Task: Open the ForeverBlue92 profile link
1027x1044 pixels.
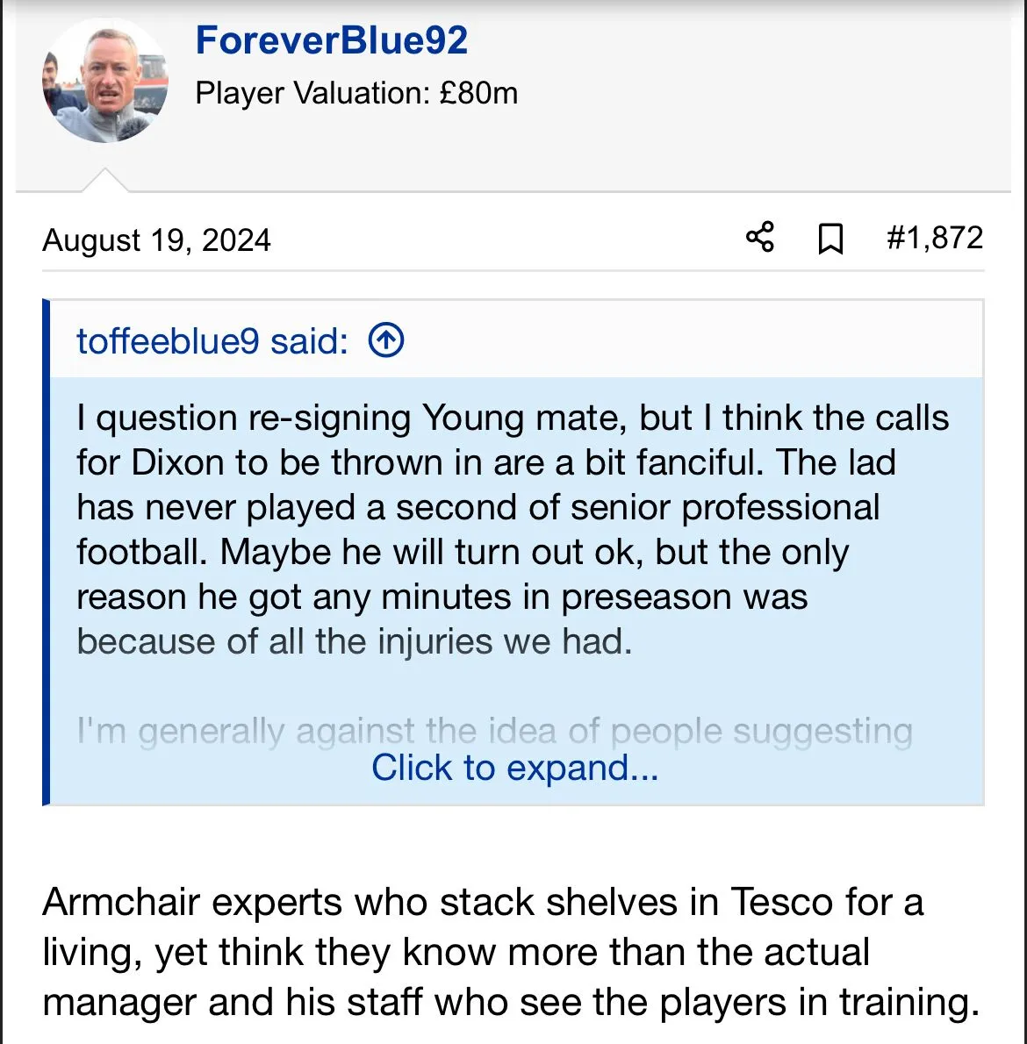Action: coord(331,40)
